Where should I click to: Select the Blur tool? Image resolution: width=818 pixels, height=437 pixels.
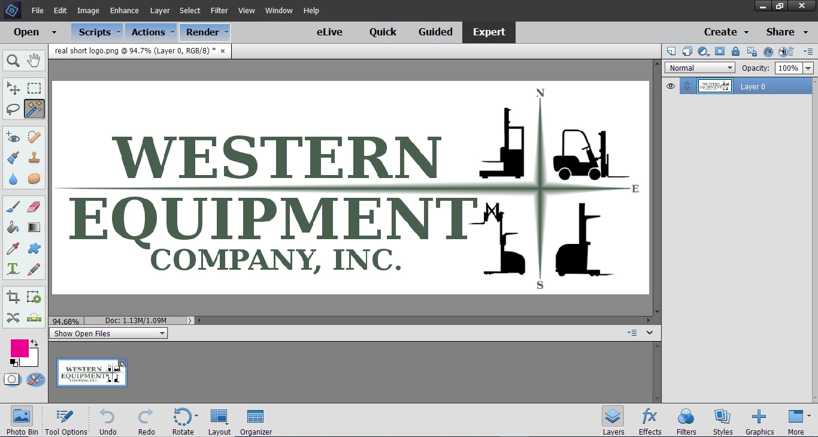point(13,179)
